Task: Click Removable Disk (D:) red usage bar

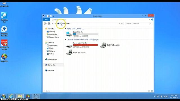Action: (85, 45)
